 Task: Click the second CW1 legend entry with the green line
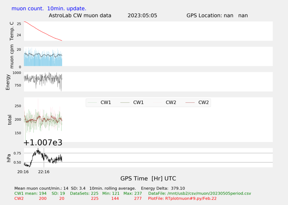click(132, 102)
